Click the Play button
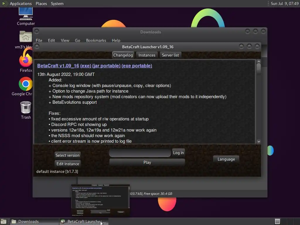 pyautogui.click(x=147, y=162)
